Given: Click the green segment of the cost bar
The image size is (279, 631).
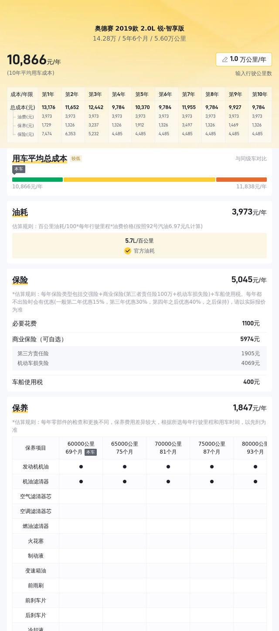Looking at the screenshot, I should pyautogui.click(x=37, y=180).
